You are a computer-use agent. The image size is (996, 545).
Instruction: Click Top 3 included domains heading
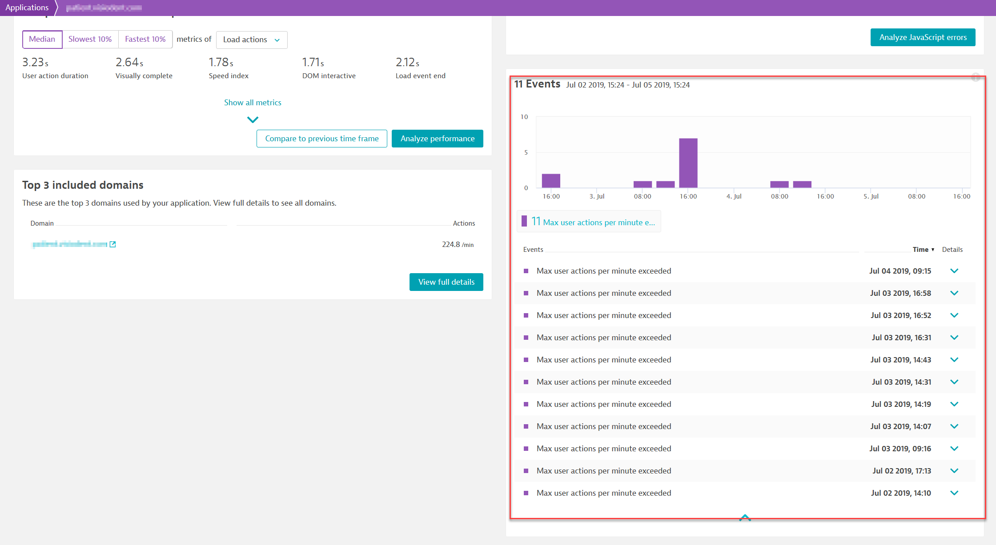[83, 185]
